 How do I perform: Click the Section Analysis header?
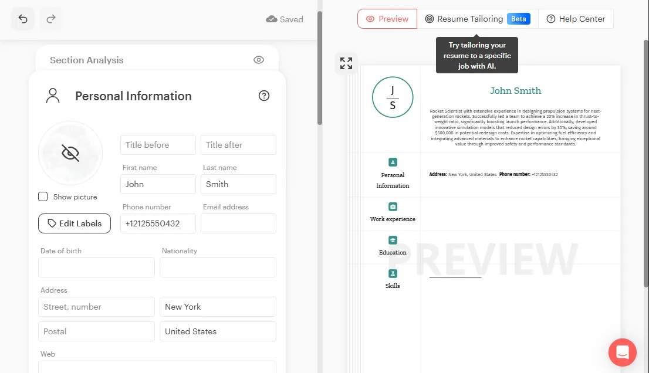[x=86, y=60]
